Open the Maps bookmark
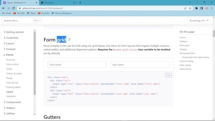This screenshot has width=215, height=121. 31,13
